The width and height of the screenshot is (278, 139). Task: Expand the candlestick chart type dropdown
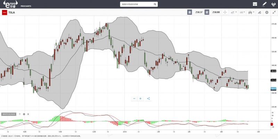(250, 12)
